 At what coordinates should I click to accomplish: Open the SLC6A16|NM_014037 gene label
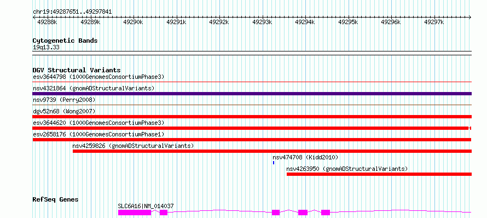point(146,206)
